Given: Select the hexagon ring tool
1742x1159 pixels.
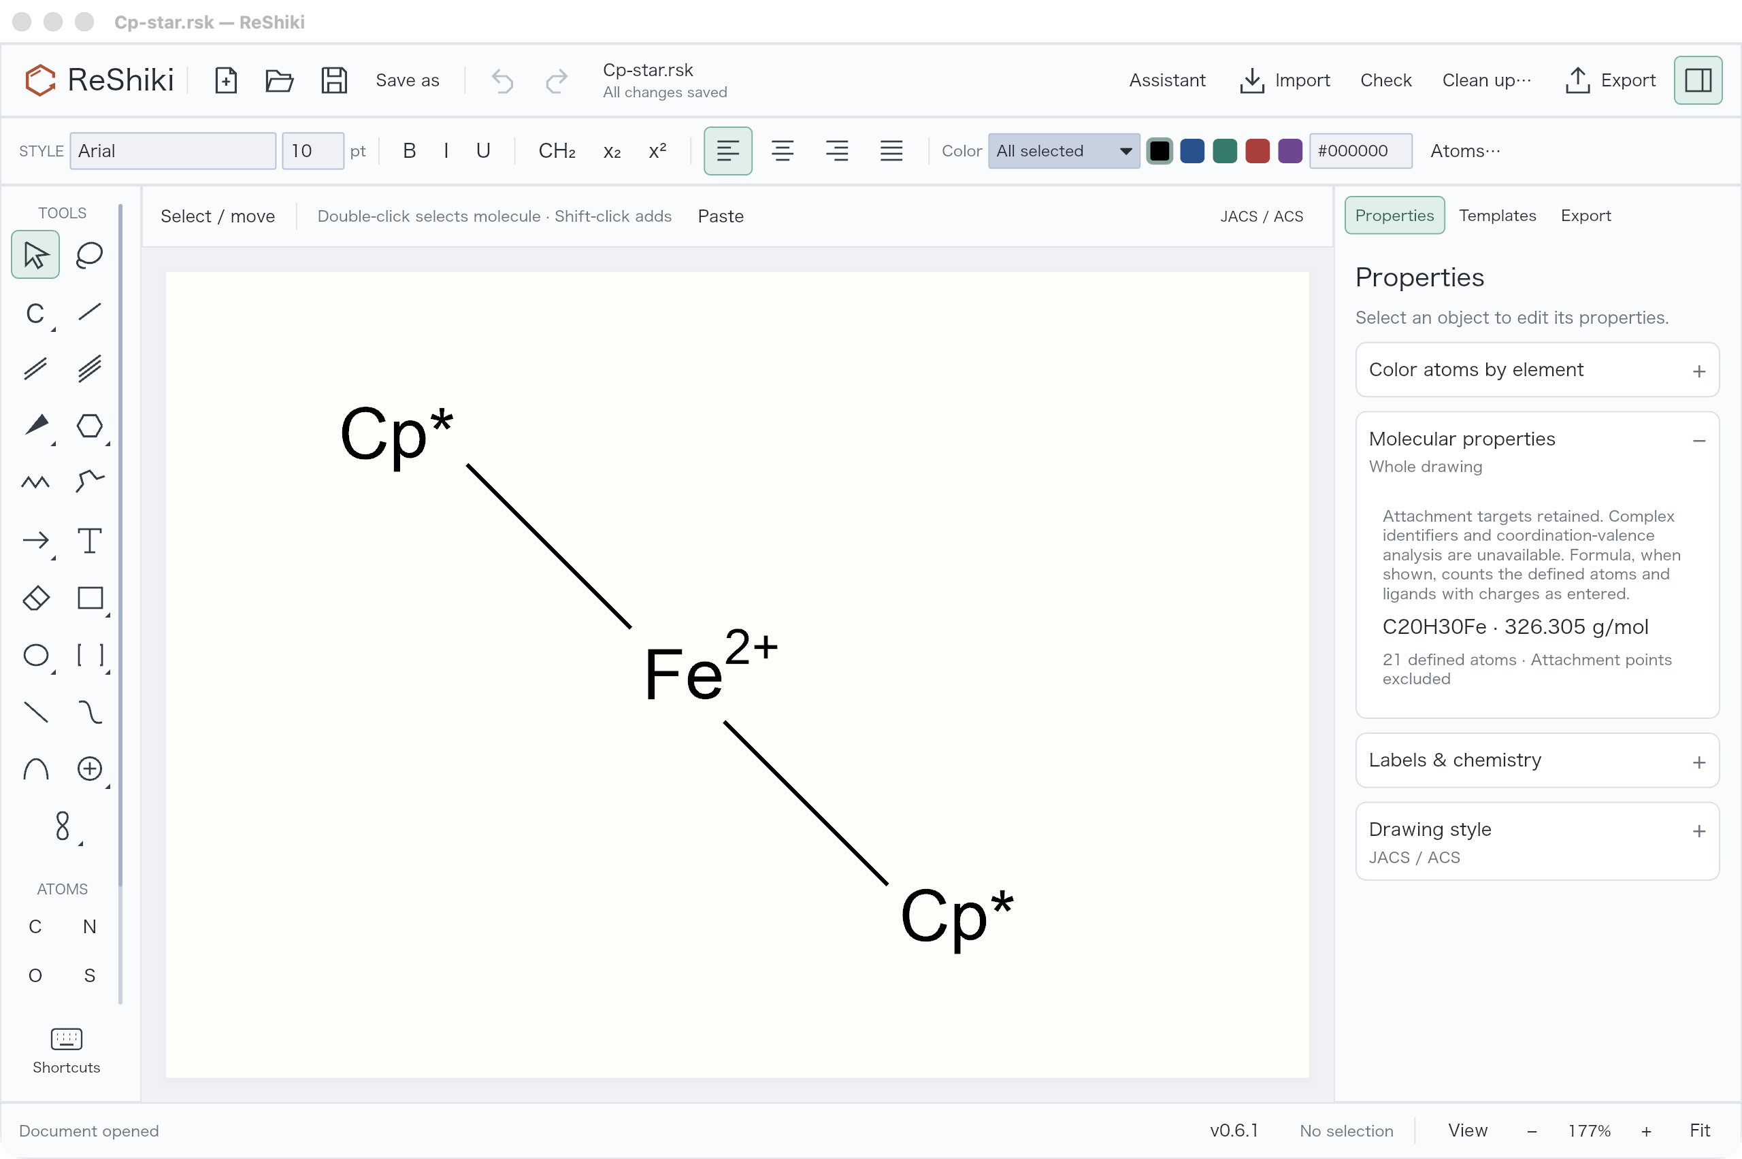Looking at the screenshot, I should [x=89, y=426].
